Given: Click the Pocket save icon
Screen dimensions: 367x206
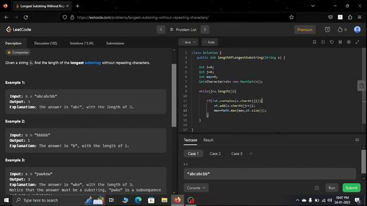Looking at the screenshot, I should (x=330, y=17).
